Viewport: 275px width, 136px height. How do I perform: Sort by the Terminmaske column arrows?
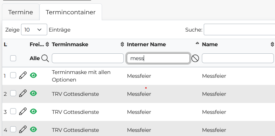pos(122,44)
